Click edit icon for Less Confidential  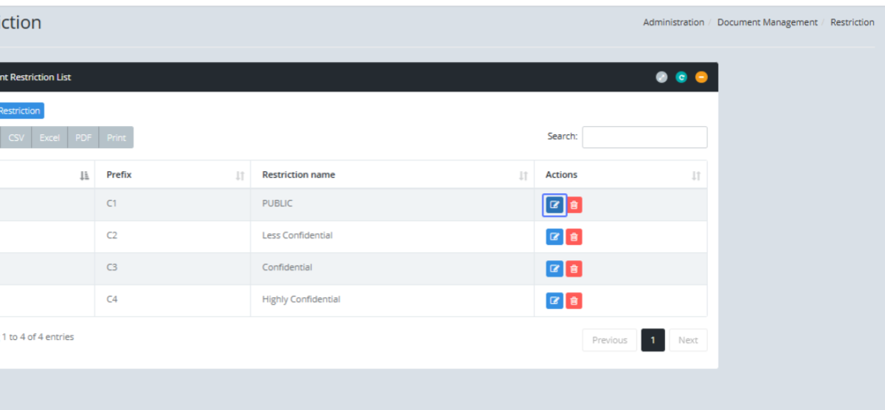(x=555, y=237)
